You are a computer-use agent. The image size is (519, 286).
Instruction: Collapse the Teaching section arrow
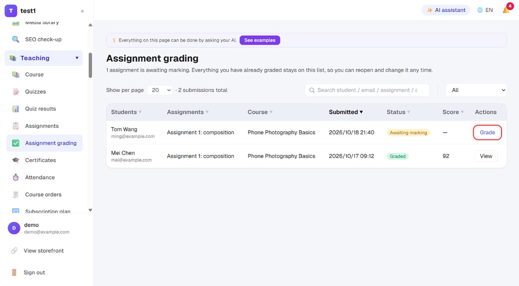coord(77,58)
